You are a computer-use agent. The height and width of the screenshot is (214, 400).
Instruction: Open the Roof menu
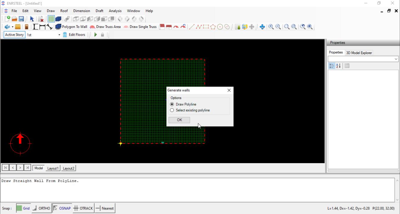[x=64, y=11]
